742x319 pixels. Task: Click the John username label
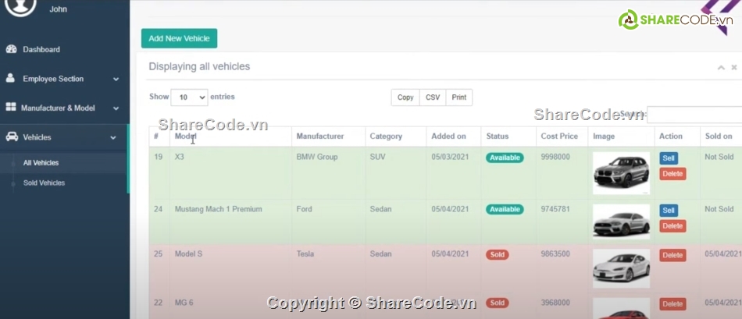click(59, 9)
